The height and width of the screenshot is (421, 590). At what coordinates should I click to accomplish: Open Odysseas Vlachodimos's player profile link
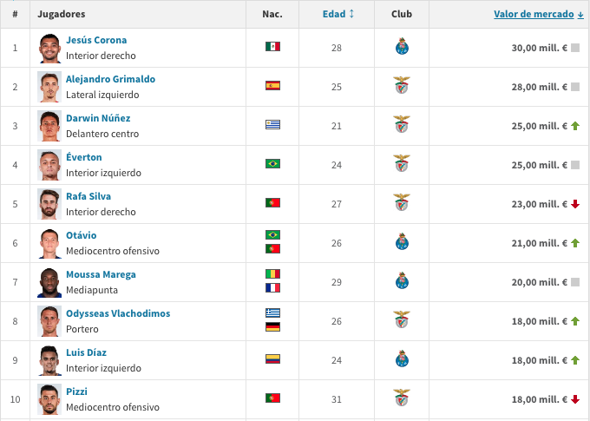pyautogui.click(x=118, y=313)
